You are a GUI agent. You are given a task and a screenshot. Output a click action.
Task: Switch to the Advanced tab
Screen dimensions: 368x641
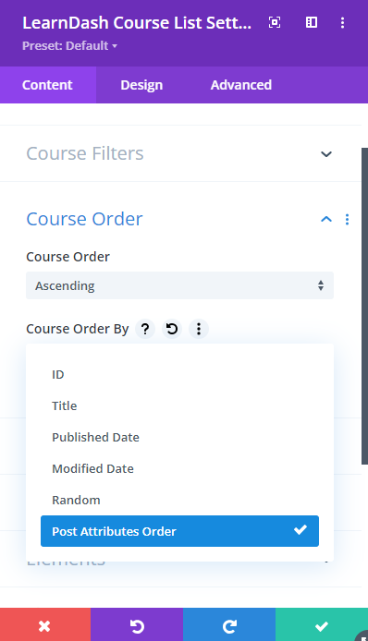coord(241,85)
